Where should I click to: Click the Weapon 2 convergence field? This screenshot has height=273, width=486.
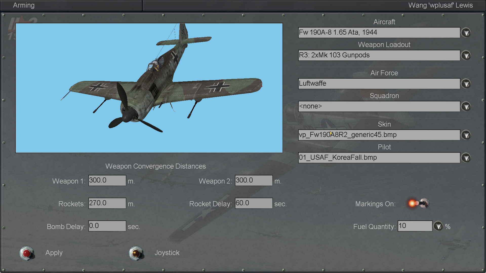[254, 180]
